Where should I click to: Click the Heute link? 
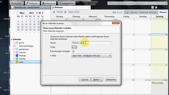(x=60, y=12)
